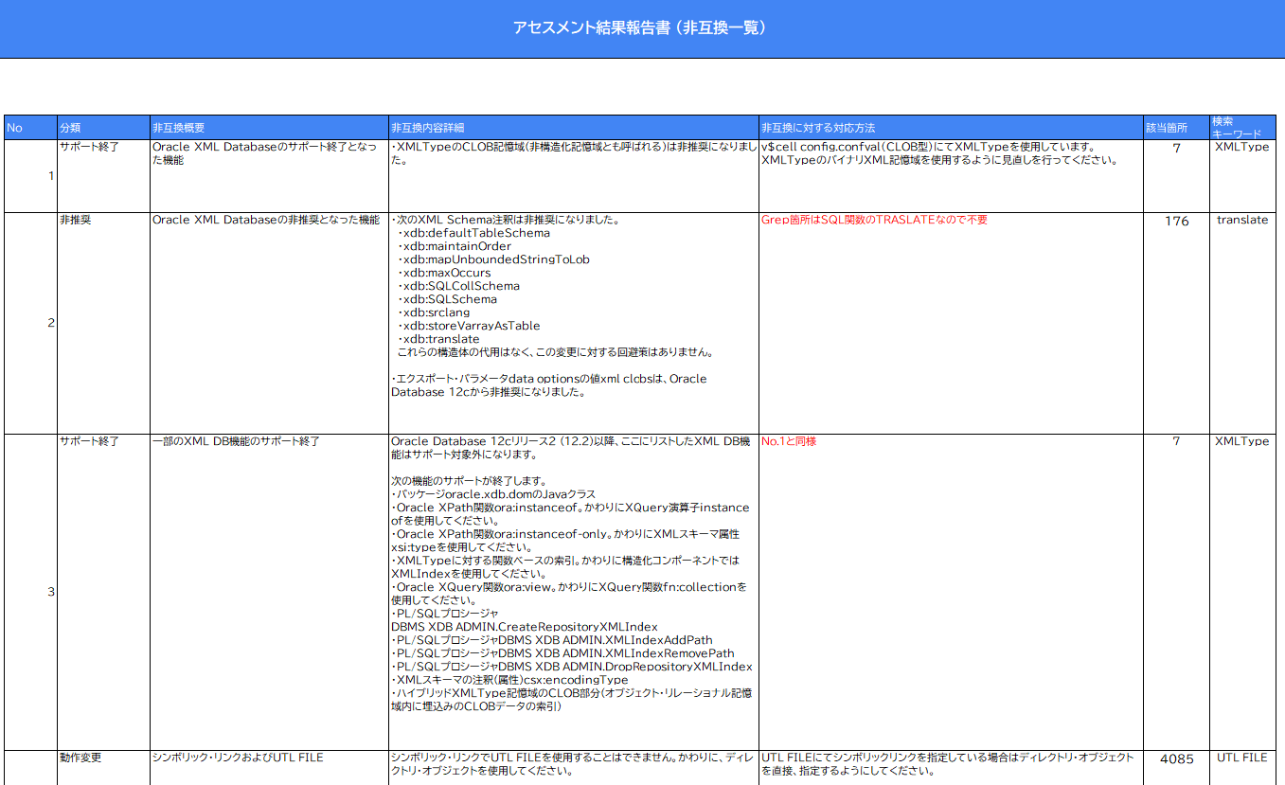The image size is (1285, 785).
Task: Select the 動作変更 category cell
Action: (x=102, y=768)
